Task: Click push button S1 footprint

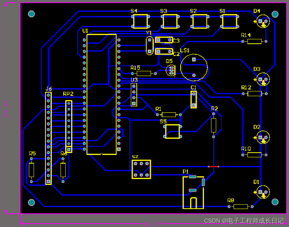Action: tap(230, 21)
